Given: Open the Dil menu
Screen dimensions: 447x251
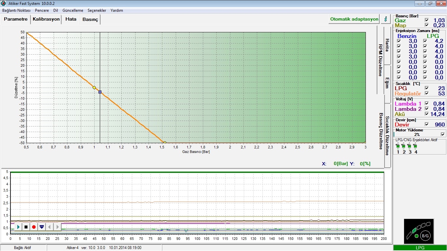Looking at the screenshot, I should pos(56,10).
